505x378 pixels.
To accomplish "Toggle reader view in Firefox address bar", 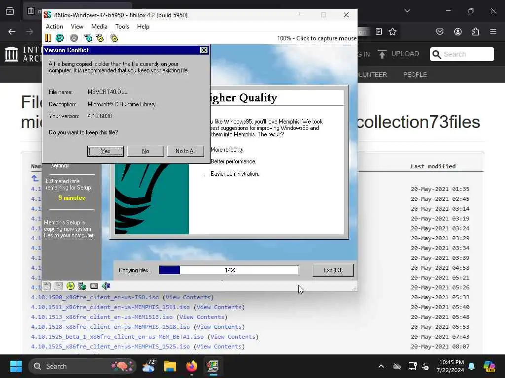I will tap(379, 31).
